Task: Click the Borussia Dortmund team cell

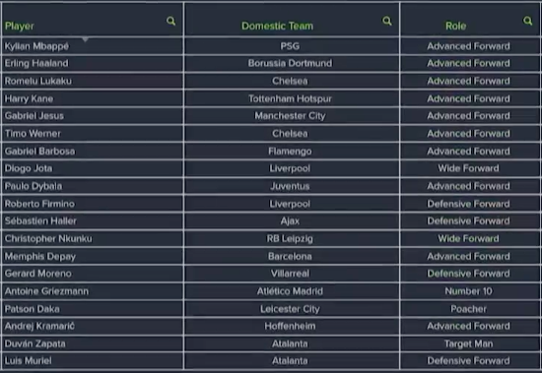Action: click(x=292, y=63)
